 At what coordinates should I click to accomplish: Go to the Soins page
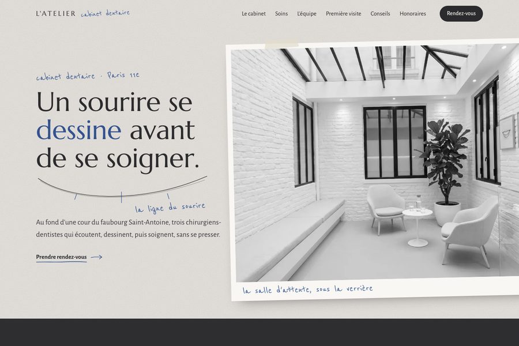tap(281, 14)
